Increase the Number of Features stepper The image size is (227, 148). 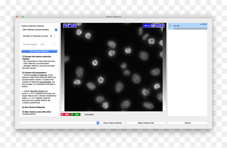click(x=55, y=35)
